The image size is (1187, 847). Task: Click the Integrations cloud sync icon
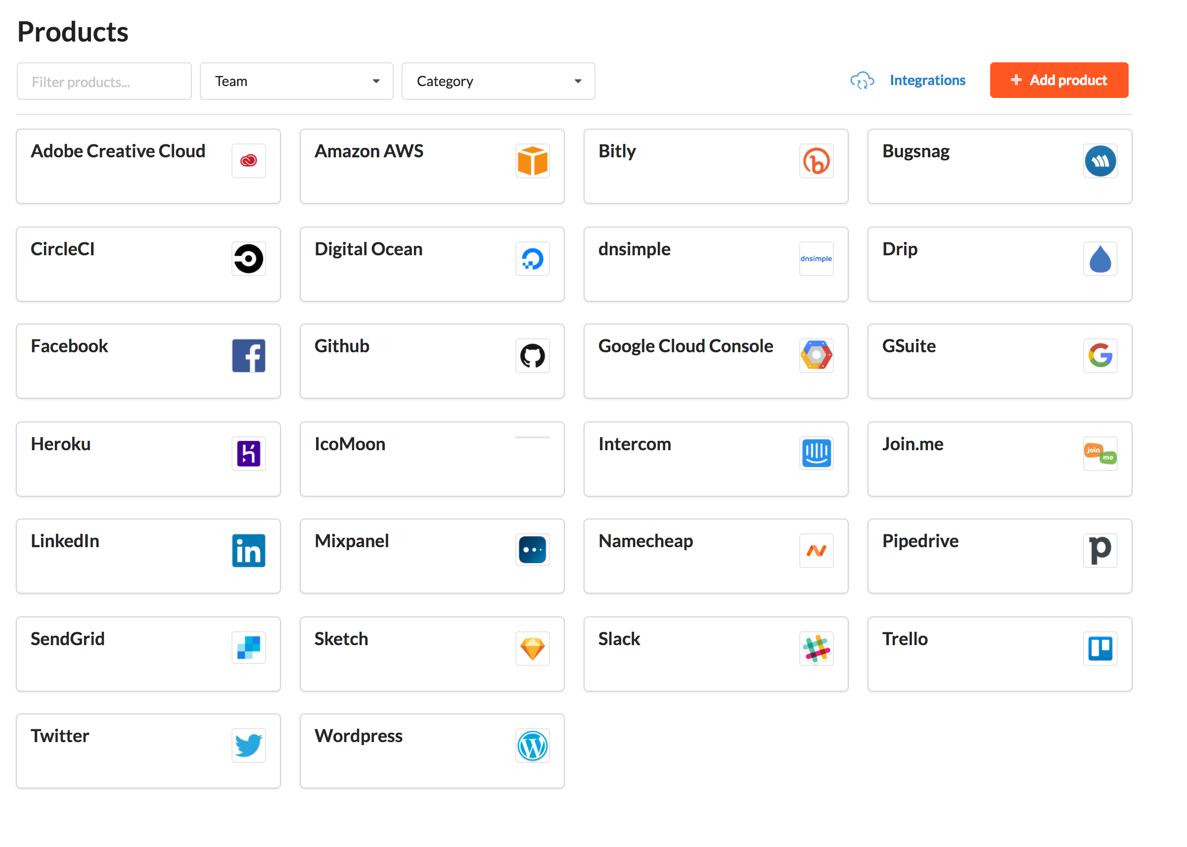pos(862,80)
